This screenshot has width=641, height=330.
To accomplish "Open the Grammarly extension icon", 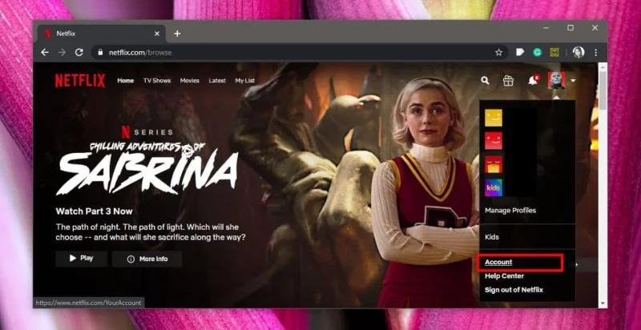I will click(537, 52).
